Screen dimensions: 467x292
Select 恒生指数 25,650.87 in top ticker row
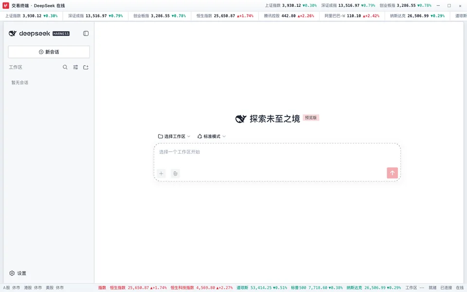click(225, 16)
